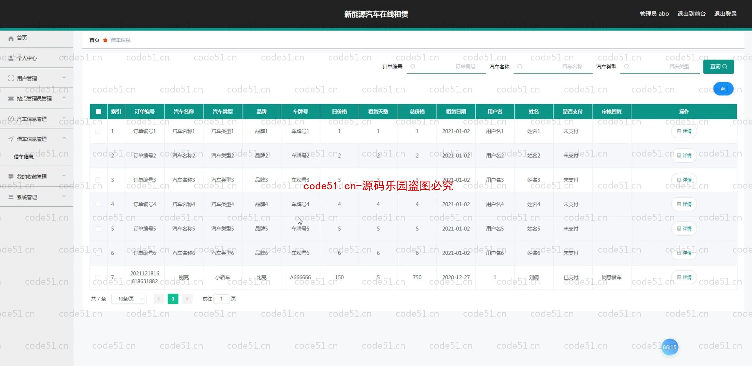This screenshot has width=752, height=366.
Task: Check the row 3 checkbox for 订单编号3
Action: click(98, 180)
